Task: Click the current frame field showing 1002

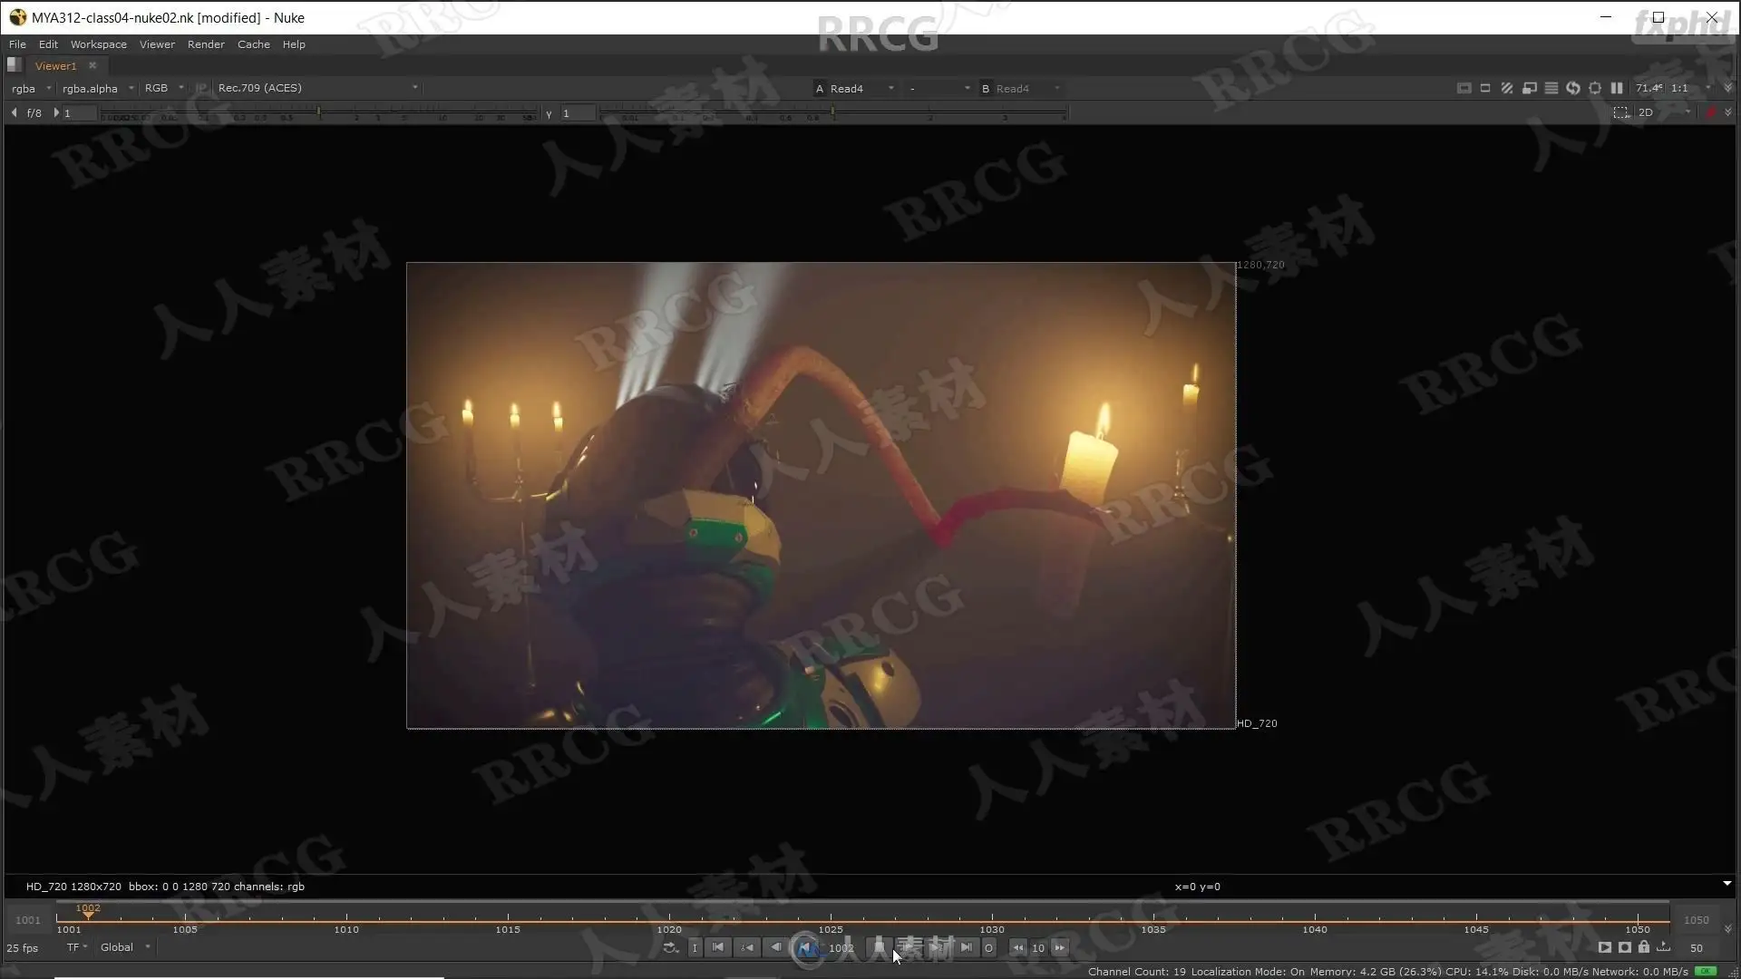Action: coord(841,948)
